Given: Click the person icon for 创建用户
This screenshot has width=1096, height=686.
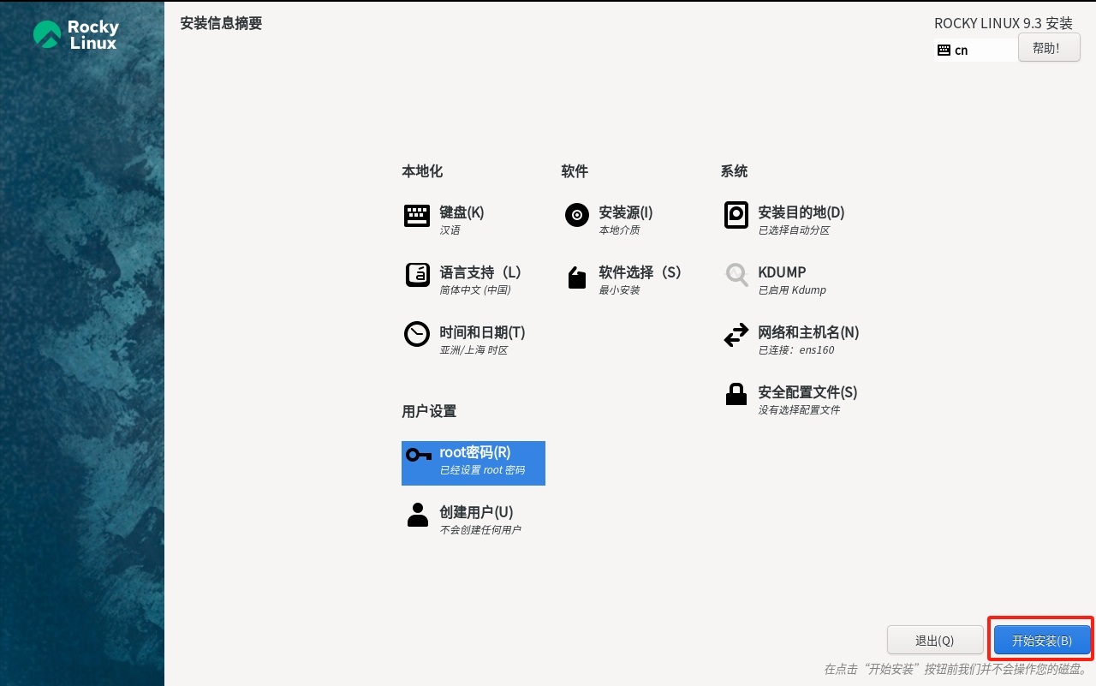Looking at the screenshot, I should point(418,514).
